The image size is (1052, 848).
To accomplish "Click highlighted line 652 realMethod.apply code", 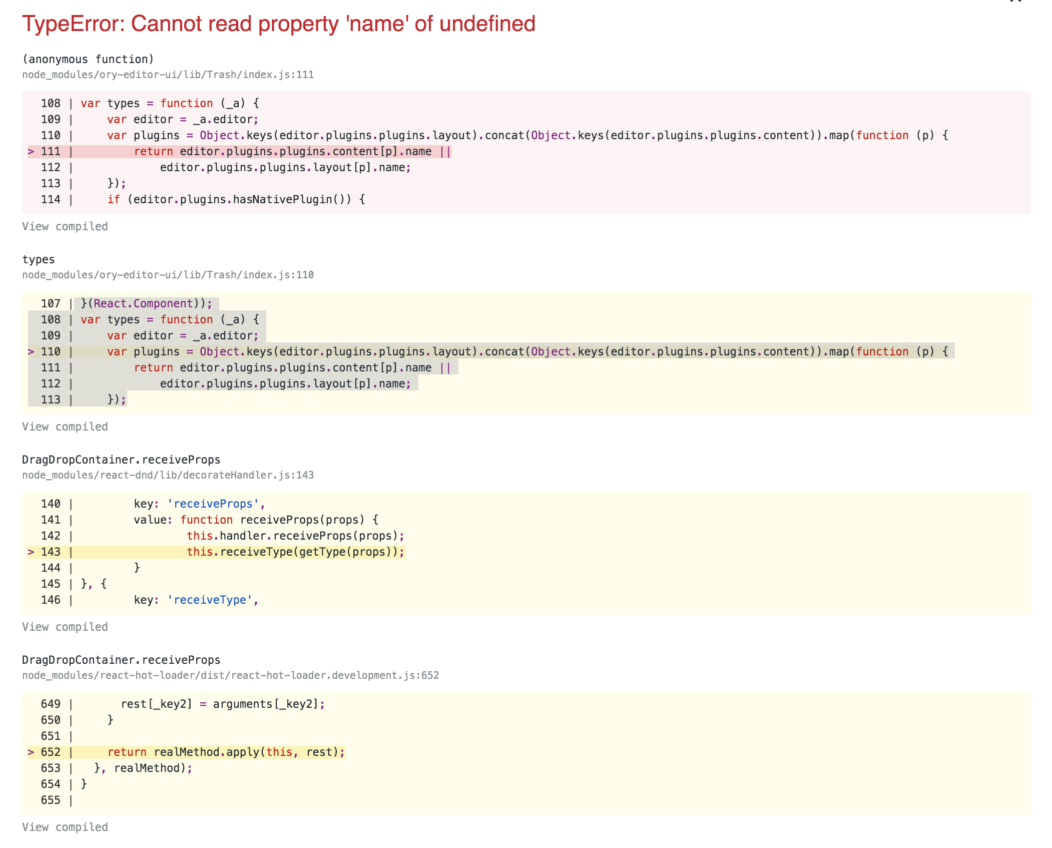I will 225,752.
